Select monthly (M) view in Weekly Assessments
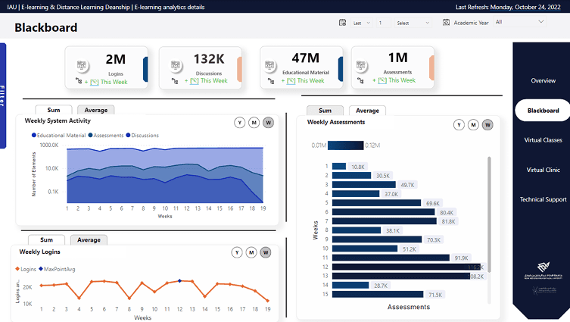Screen dimensions: 570x322 473,125
